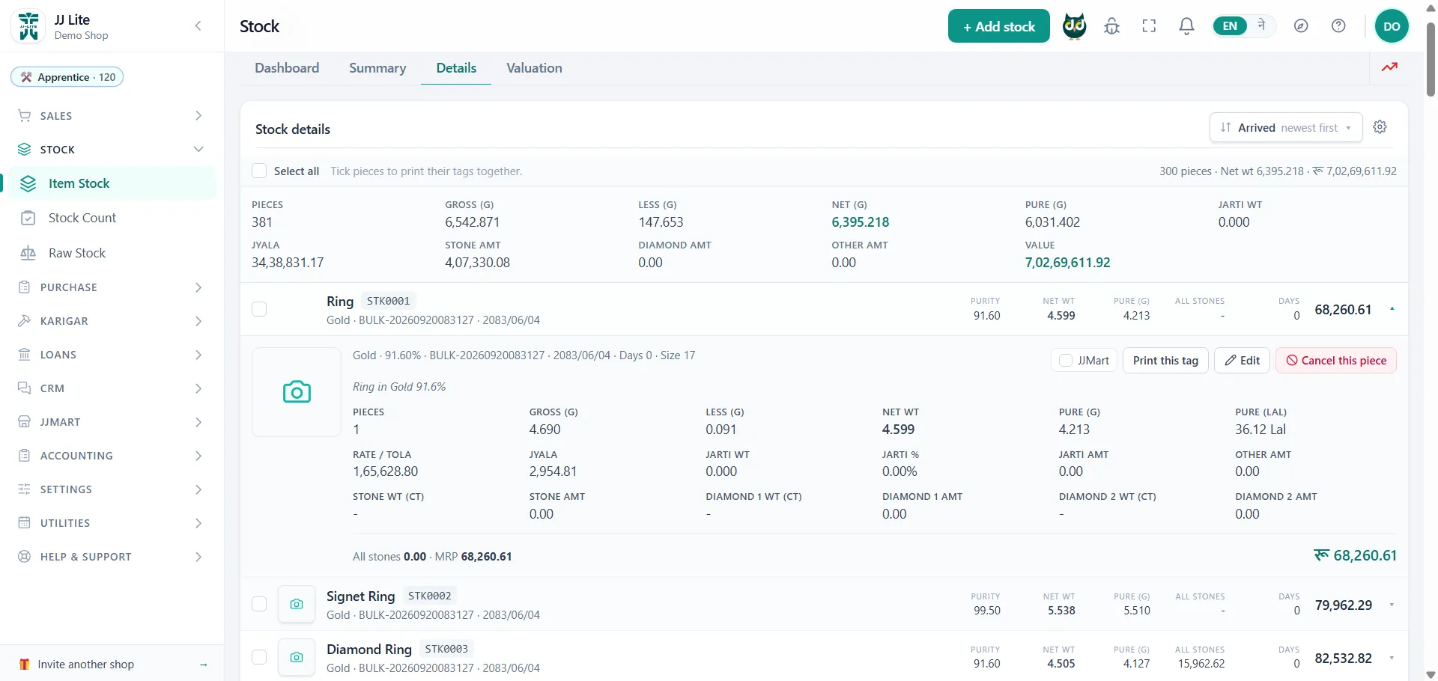Click the Apprentice 120 badge
The image size is (1438, 681).
67,77
